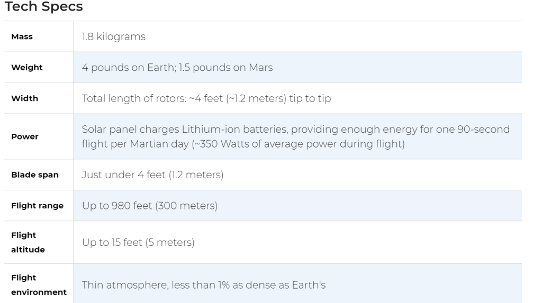Click the weight on Earth and Mars text

177,67
